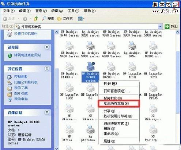Select the HP LaserJet 1018 printer icon
Viewport: 181px width, 150px height.
click(132, 66)
